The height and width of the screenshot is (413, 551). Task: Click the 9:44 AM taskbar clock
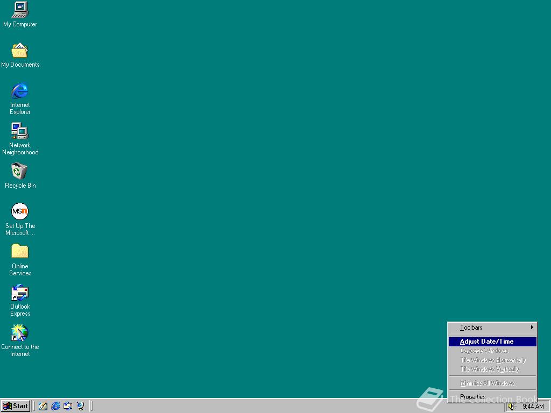click(x=533, y=407)
